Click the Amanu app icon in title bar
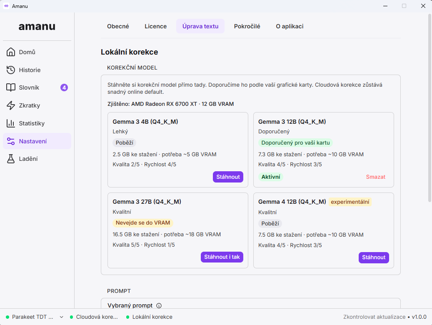The width and height of the screenshot is (432, 325). pos(6,6)
